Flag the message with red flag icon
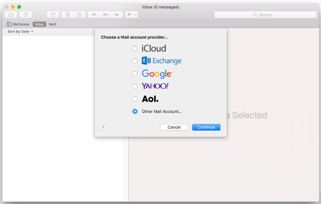The height and width of the screenshot is (204, 321). point(129,15)
